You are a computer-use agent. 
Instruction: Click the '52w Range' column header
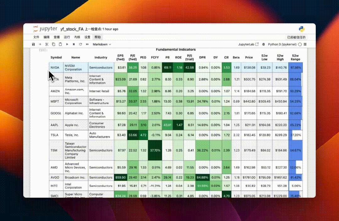(x=295, y=57)
